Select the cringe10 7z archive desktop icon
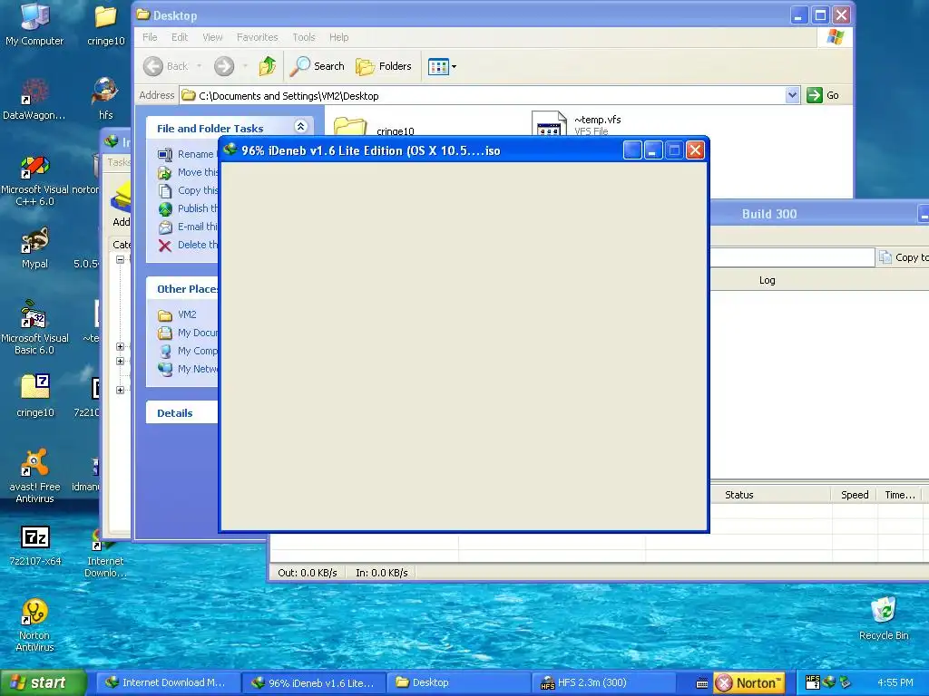The image size is (929, 696). (x=34, y=395)
